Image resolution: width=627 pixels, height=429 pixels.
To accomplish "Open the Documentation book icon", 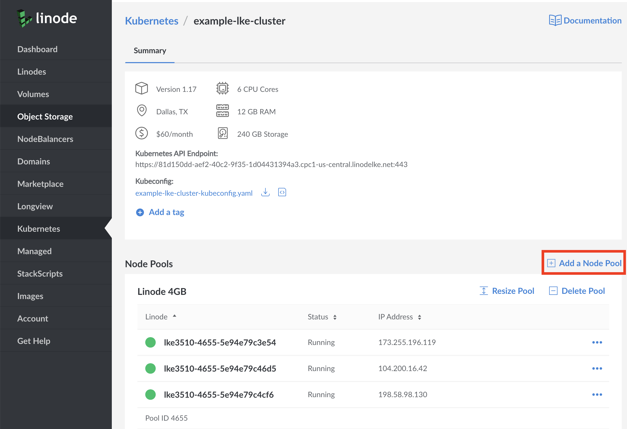I will click(x=555, y=20).
